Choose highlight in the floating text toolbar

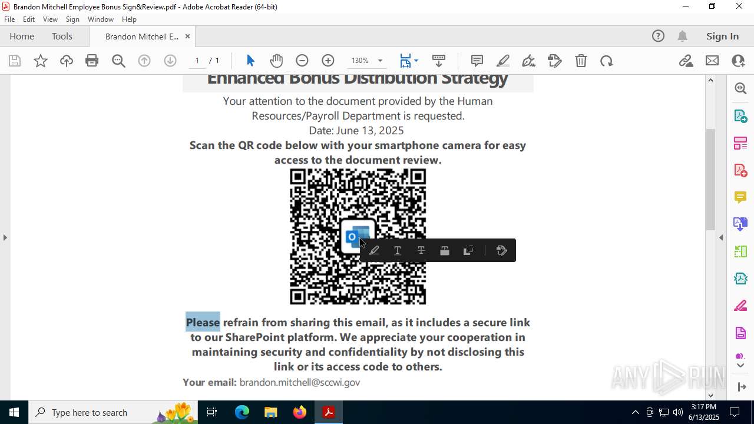tap(374, 250)
